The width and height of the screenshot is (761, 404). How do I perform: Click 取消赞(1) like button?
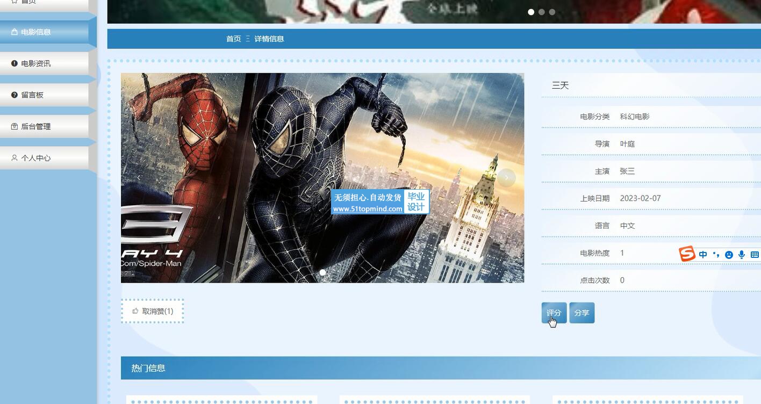(x=153, y=311)
